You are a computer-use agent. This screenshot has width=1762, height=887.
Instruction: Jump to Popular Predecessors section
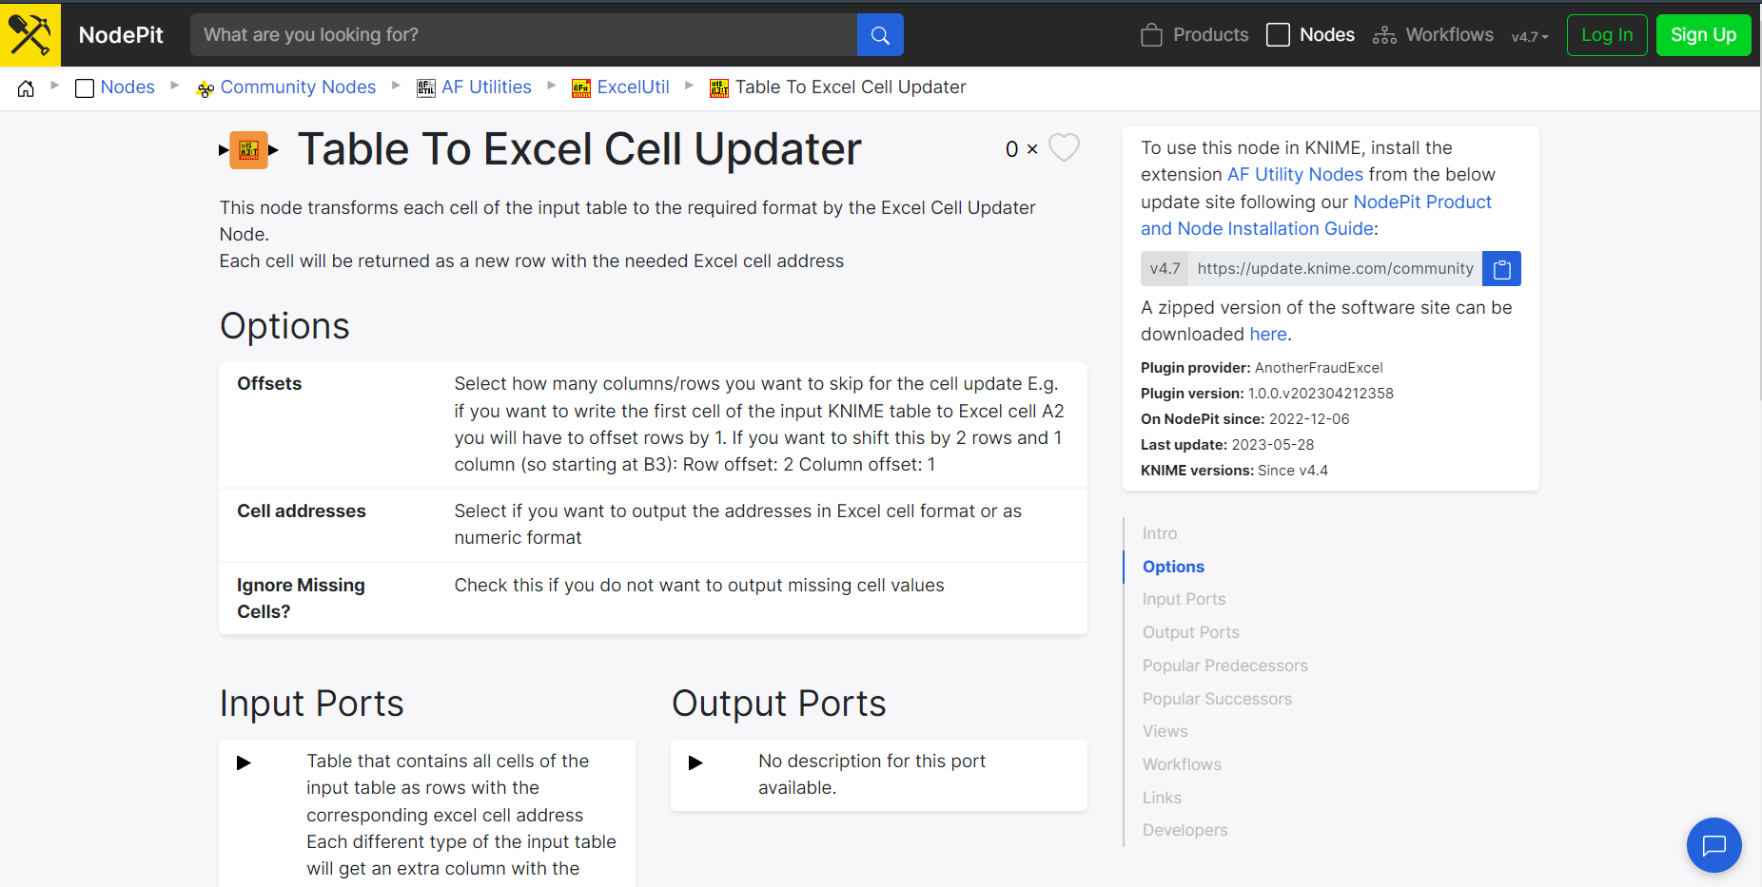pyautogui.click(x=1225, y=665)
